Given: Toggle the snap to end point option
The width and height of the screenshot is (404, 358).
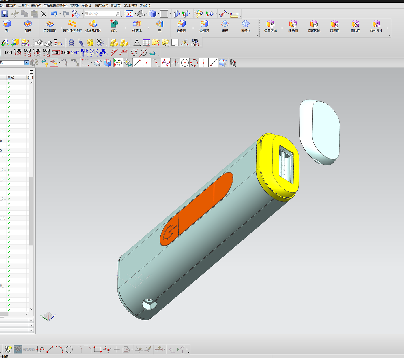Looking at the screenshot, I should point(137,63).
